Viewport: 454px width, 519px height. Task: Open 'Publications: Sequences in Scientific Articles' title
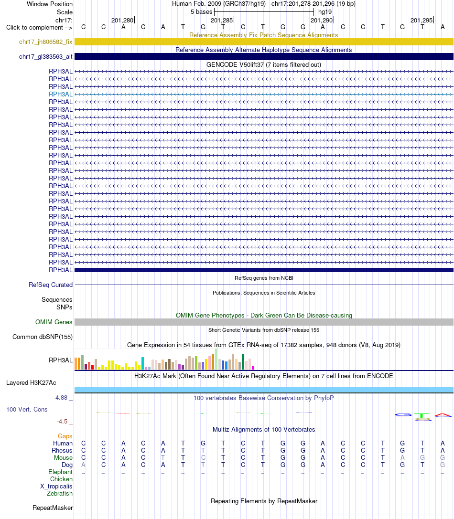pos(264,293)
